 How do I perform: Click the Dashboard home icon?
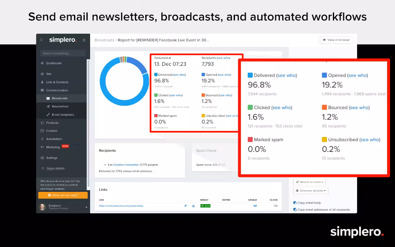tap(42, 63)
